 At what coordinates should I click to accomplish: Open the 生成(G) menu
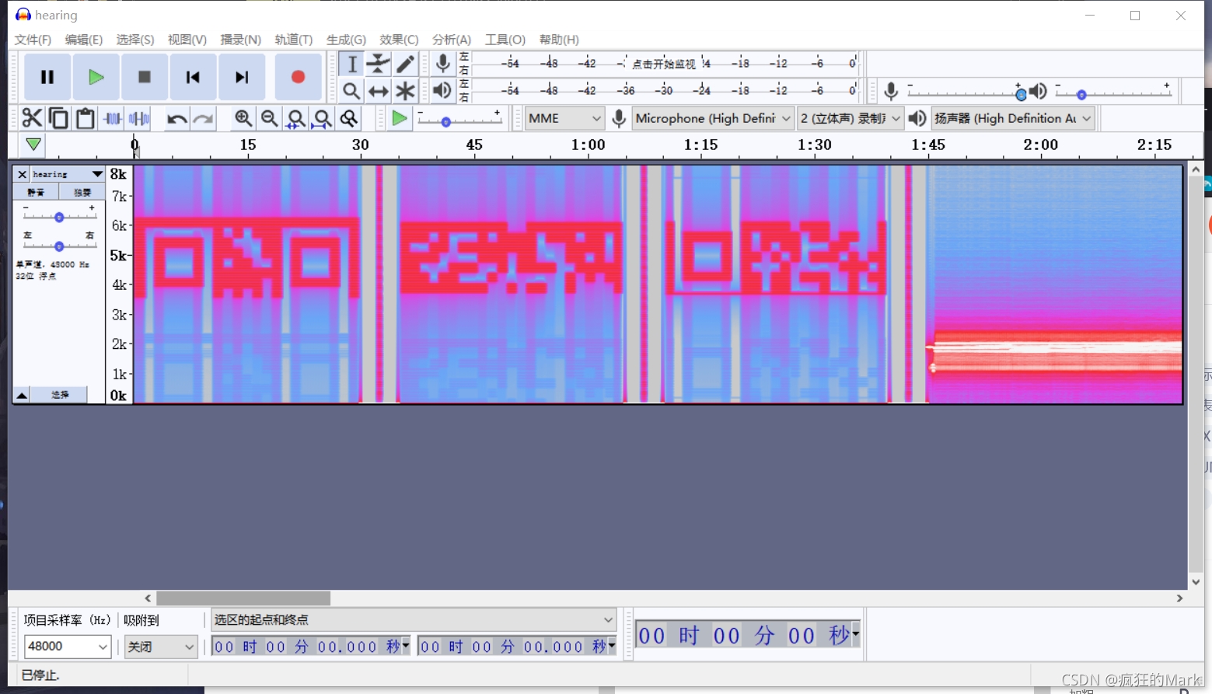coord(346,40)
